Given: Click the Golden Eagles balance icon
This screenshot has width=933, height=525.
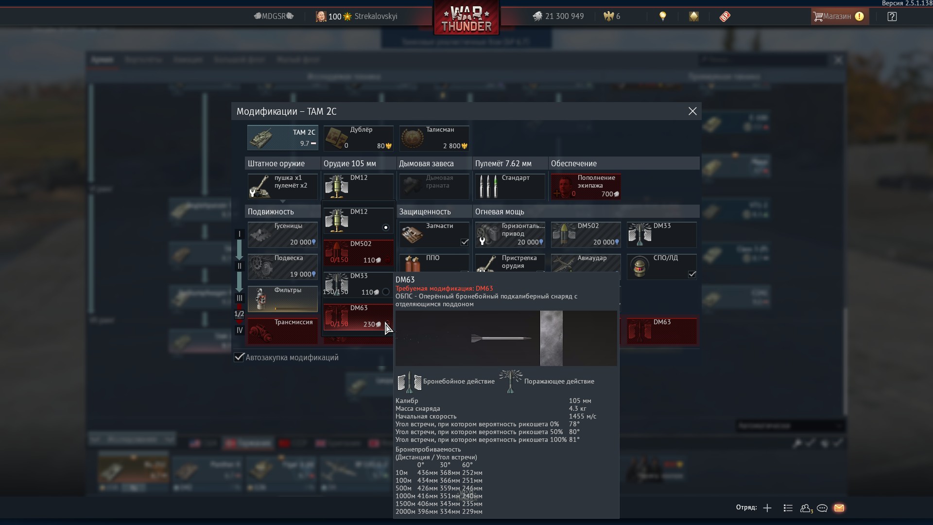Looking at the screenshot, I should 608,16.
